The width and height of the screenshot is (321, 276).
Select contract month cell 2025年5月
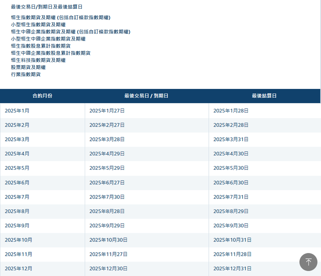42,168
